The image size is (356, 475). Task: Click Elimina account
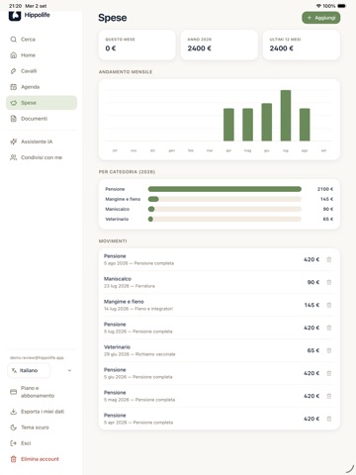(42, 459)
